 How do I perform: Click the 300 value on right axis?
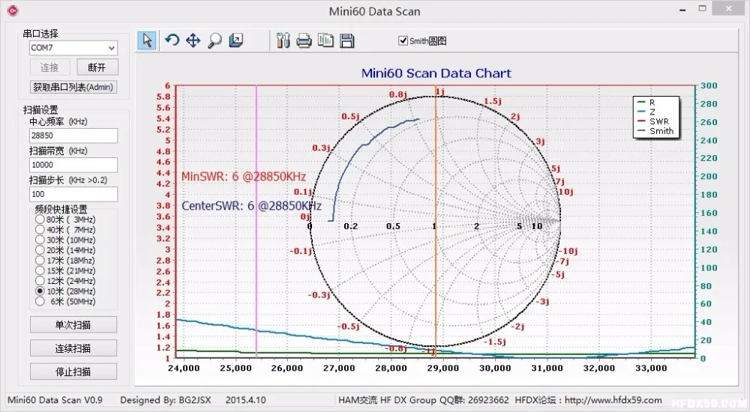[x=709, y=85]
